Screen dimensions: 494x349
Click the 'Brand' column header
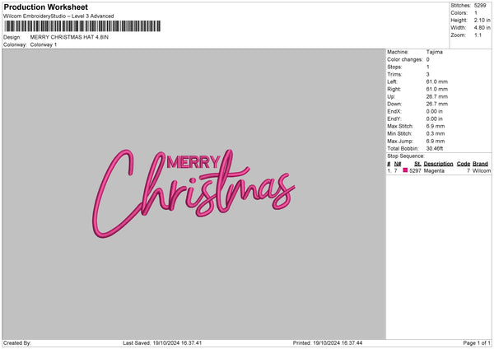(481, 164)
